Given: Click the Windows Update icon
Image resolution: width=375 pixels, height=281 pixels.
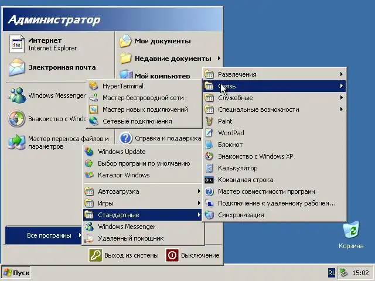Looking at the screenshot, I should (x=89, y=152).
